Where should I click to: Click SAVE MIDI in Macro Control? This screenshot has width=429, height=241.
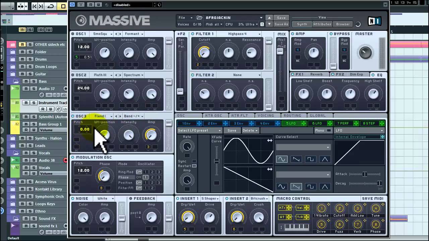pos(372,198)
